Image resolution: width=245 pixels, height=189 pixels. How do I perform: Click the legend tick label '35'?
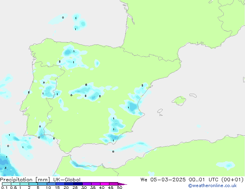tap(93, 187)
